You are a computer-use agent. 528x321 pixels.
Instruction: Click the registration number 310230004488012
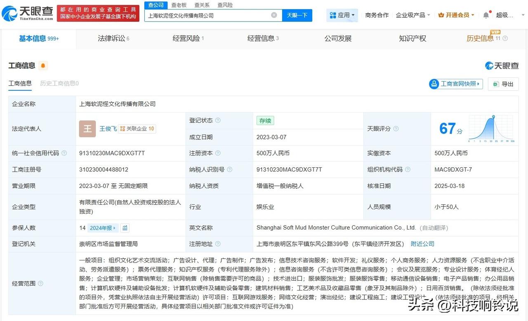tap(104, 169)
